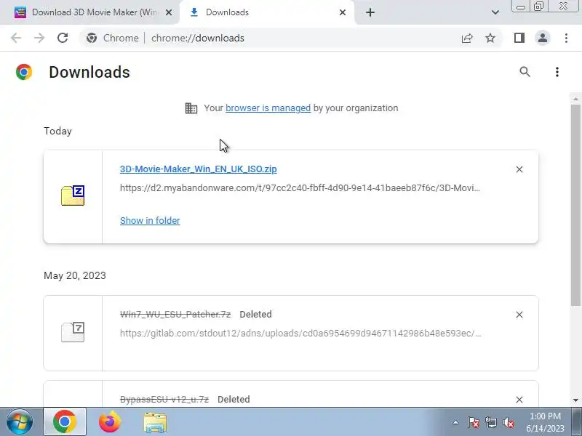Open the browser is managed link
Image resolution: width=582 pixels, height=436 pixels.
(268, 108)
